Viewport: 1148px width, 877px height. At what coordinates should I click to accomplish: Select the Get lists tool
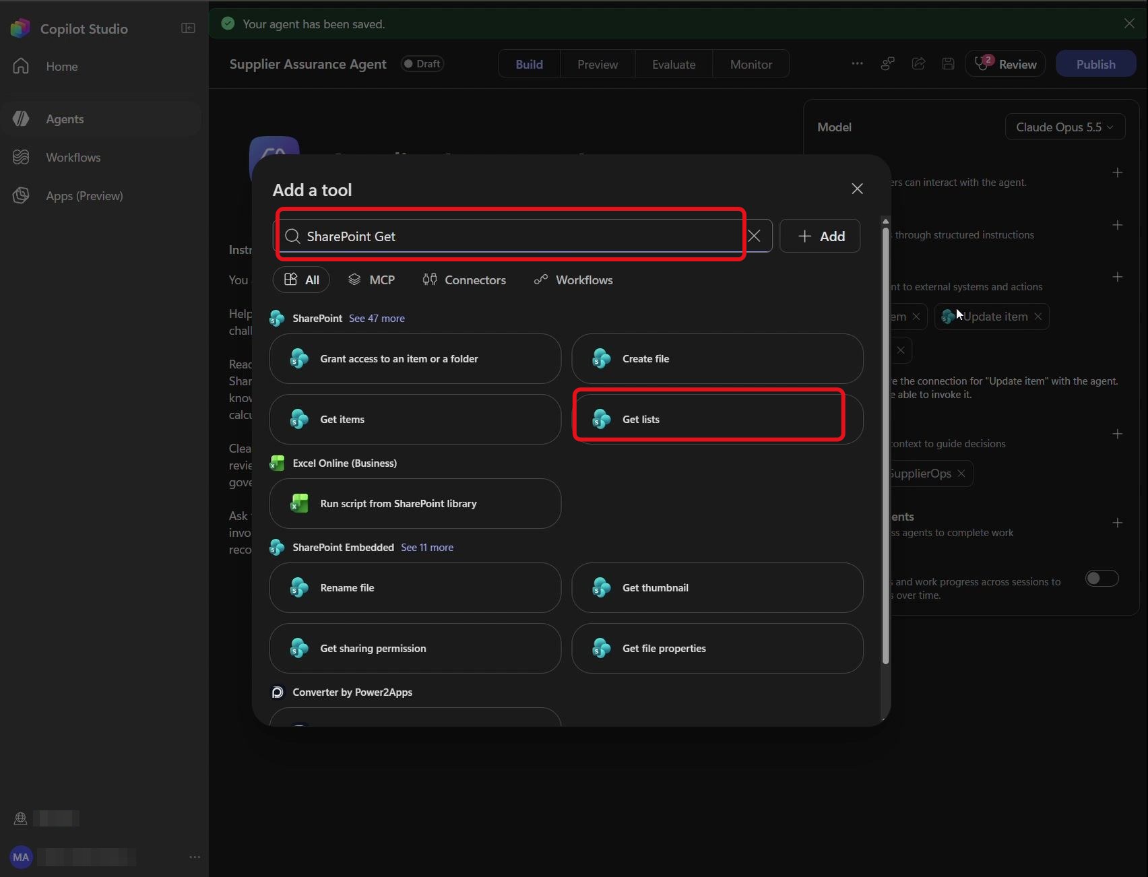click(717, 419)
